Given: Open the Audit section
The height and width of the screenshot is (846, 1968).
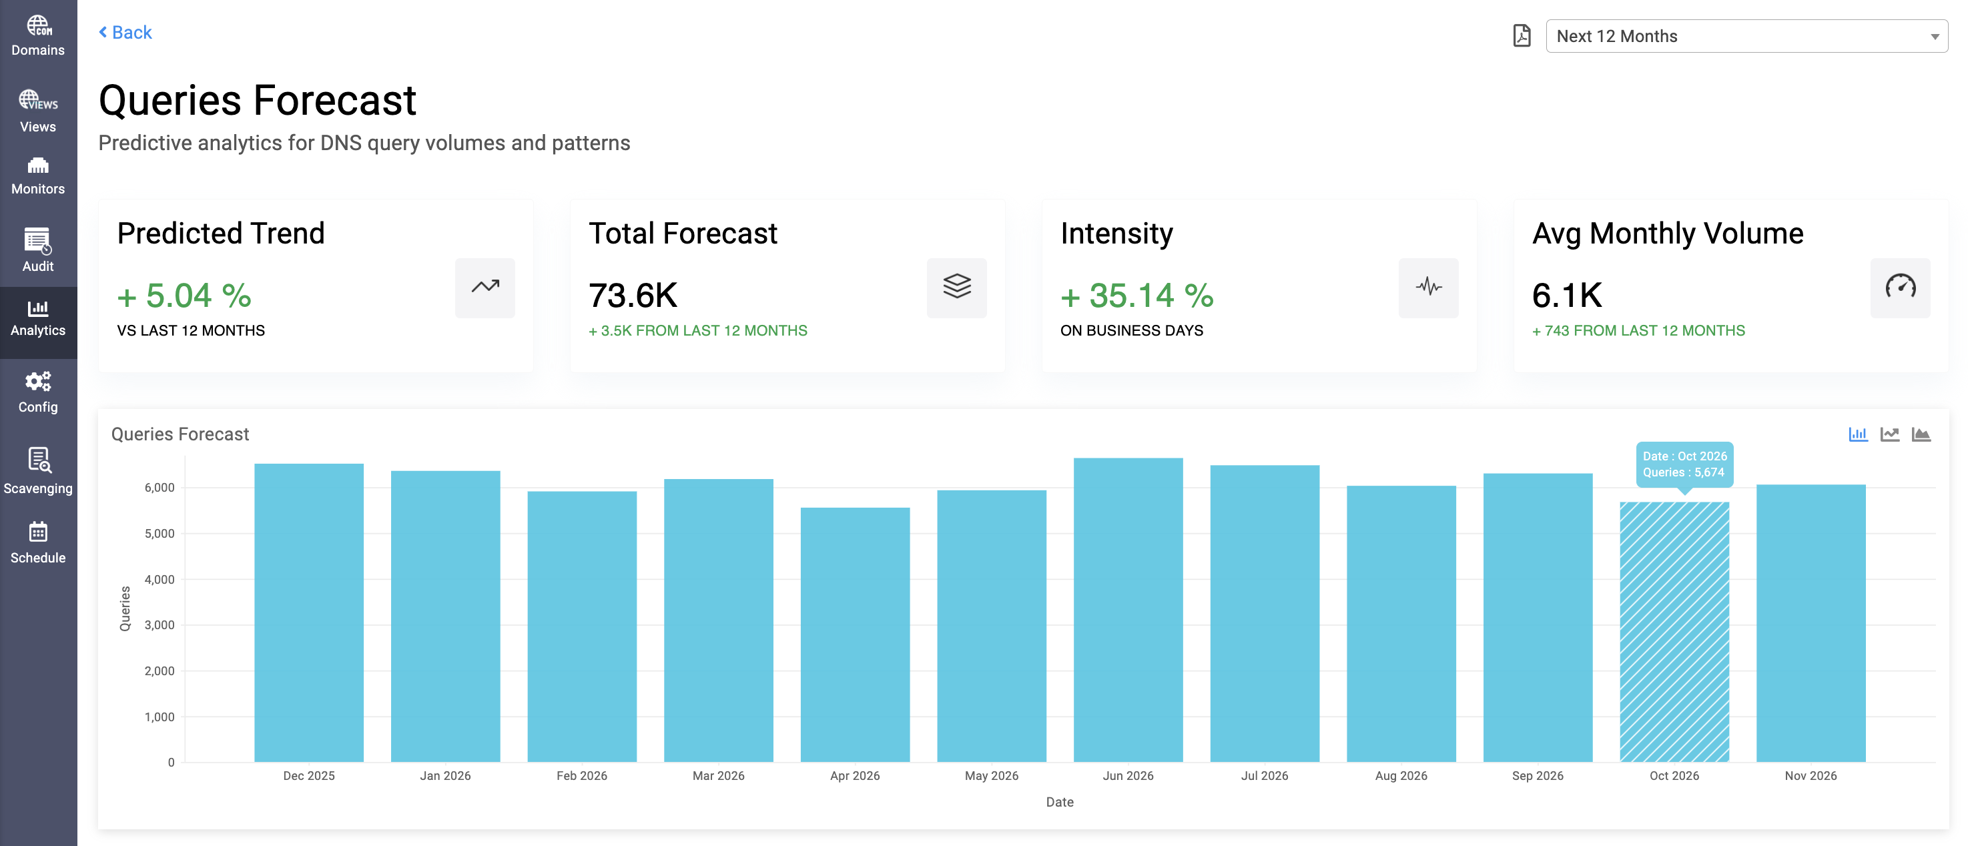Looking at the screenshot, I should point(37,252).
